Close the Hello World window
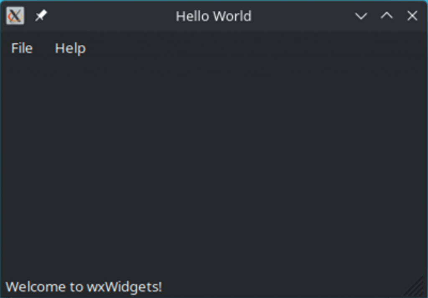The height and width of the screenshot is (298, 428). (x=412, y=16)
